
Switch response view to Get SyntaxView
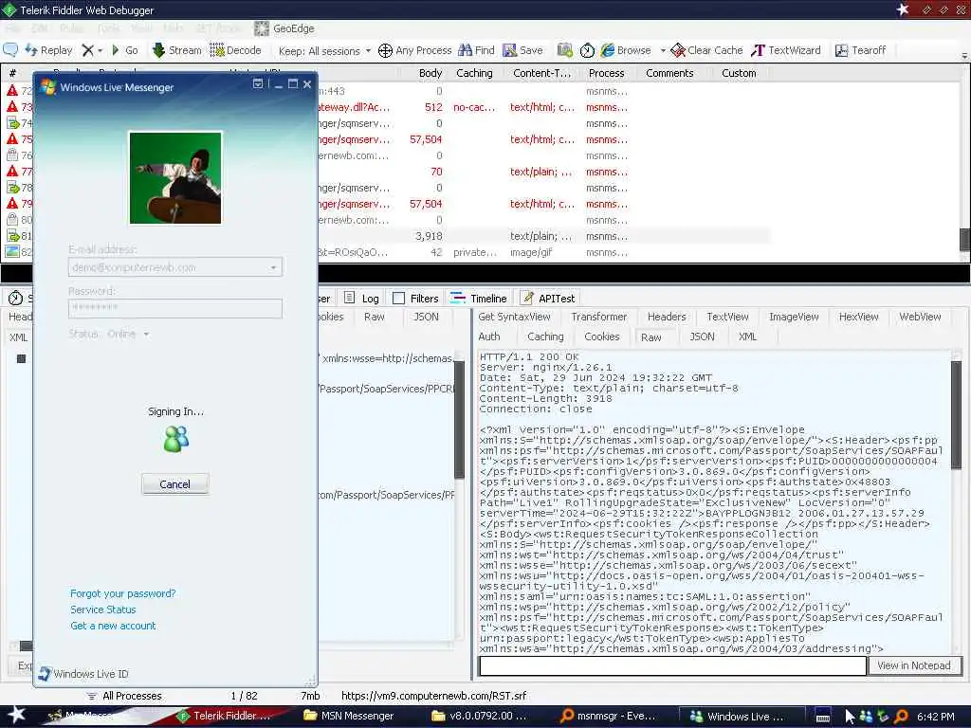tap(514, 317)
